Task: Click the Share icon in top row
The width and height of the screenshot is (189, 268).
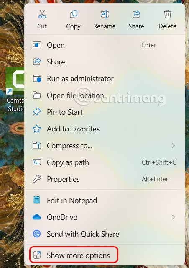Action: (136, 14)
